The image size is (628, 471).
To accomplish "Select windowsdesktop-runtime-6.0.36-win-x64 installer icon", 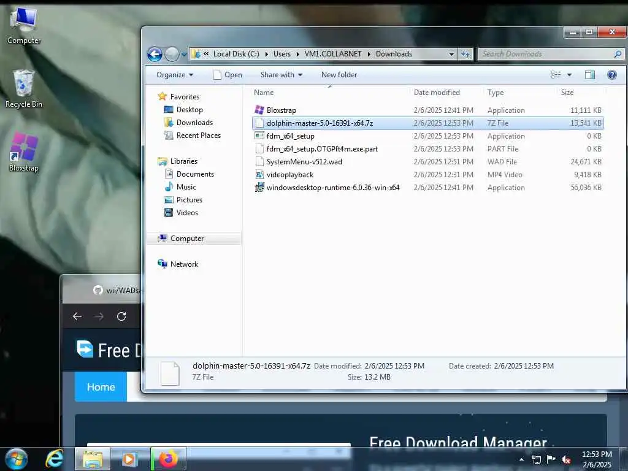I will pyautogui.click(x=259, y=188).
